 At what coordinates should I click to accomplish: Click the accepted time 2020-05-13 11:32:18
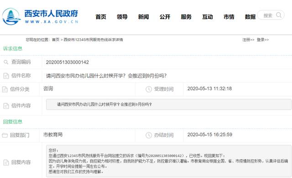(209, 89)
